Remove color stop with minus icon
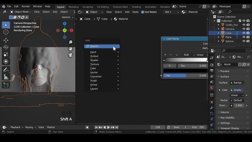252x142 pixels. (x=170, y=55)
